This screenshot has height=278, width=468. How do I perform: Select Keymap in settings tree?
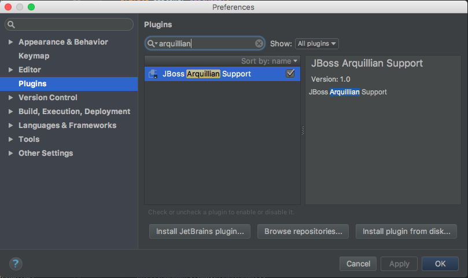coord(34,56)
